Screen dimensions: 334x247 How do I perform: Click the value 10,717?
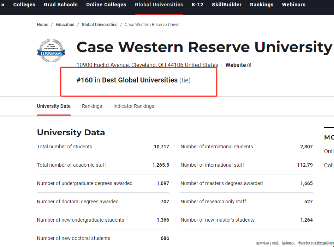[x=161, y=147]
